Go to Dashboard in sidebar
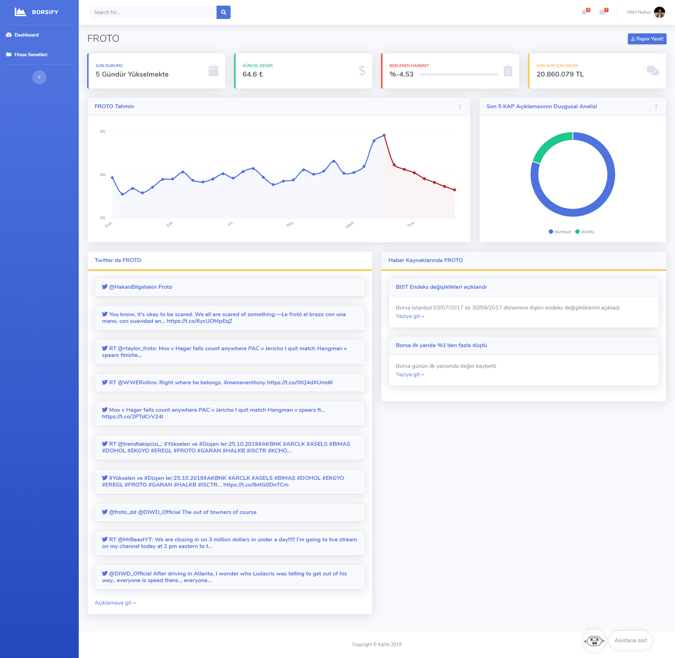Image resolution: width=675 pixels, height=658 pixels. pyautogui.click(x=26, y=35)
